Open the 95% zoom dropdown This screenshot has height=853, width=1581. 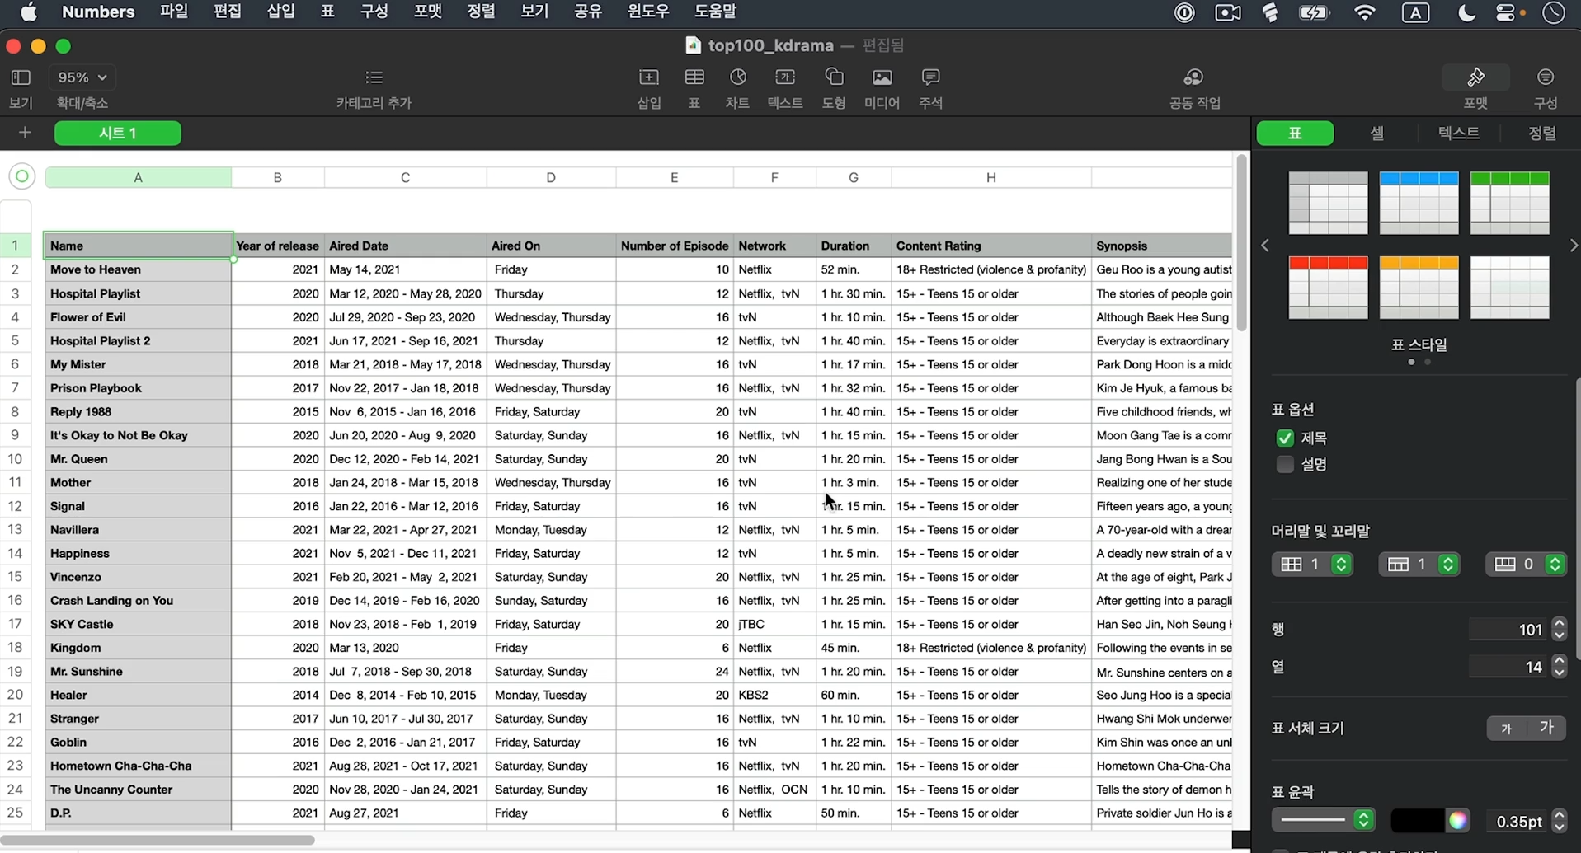82,77
